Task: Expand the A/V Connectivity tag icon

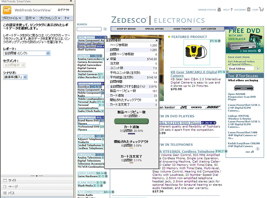Action: click(x=113, y=192)
